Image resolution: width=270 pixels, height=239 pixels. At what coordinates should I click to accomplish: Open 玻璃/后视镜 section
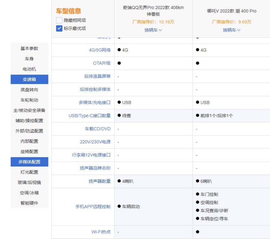[29, 182]
